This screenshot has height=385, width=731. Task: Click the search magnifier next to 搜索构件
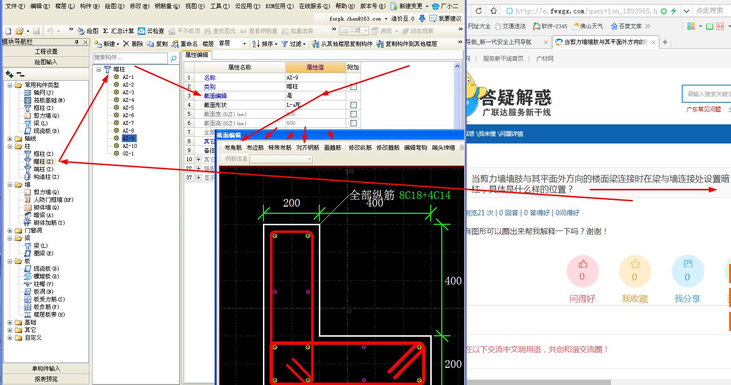point(174,58)
